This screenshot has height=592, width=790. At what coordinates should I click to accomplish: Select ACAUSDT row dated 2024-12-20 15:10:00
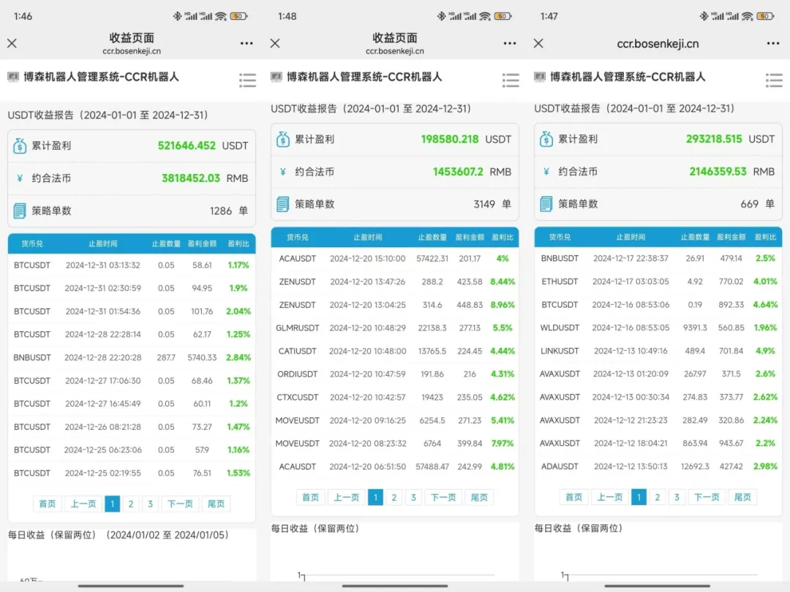(x=395, y=259)
